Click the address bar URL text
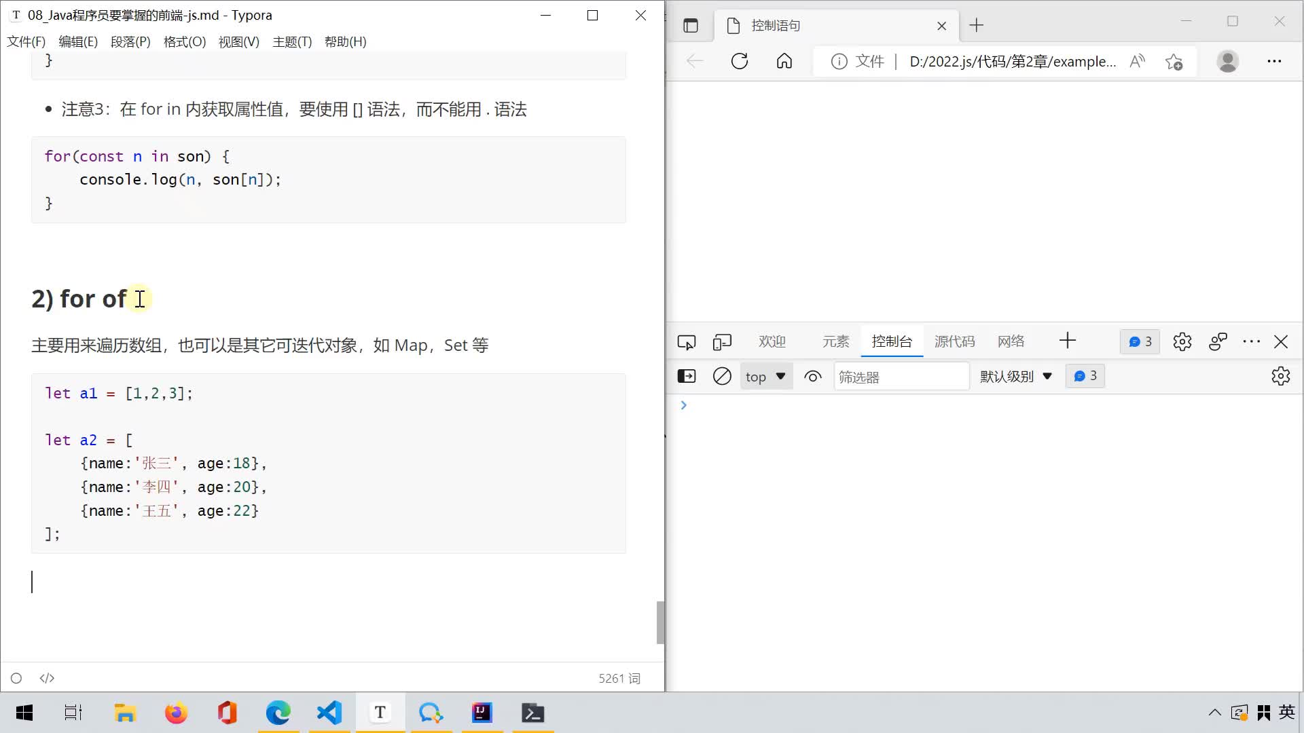 [x=1013, y=62]
